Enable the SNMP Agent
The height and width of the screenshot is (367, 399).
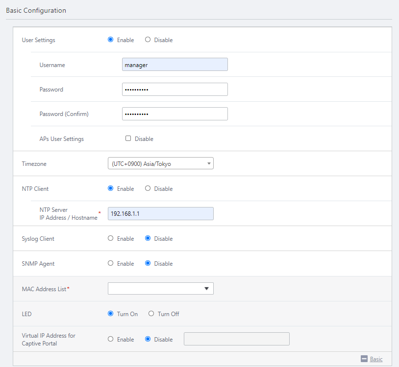[111, 263]
